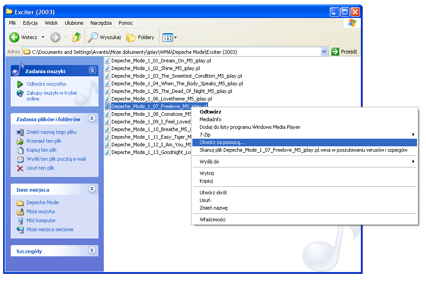This screenshot has height=281, width=426.
Task: Expand the address bar dropdown list
Action: (324, 52)
